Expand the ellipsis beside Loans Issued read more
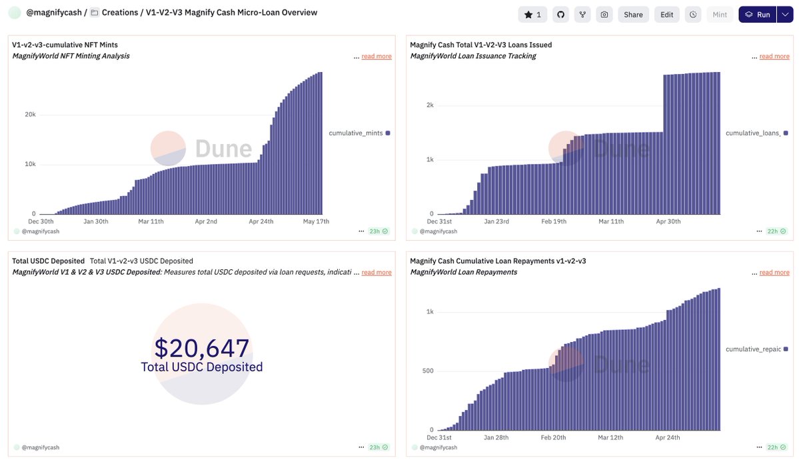 pyautogui.click(x=754, y=57)
